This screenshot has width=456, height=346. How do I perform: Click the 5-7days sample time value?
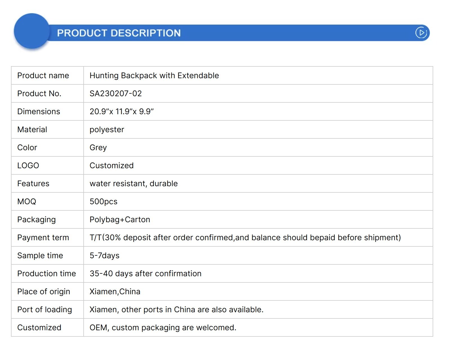click(104, 256)
